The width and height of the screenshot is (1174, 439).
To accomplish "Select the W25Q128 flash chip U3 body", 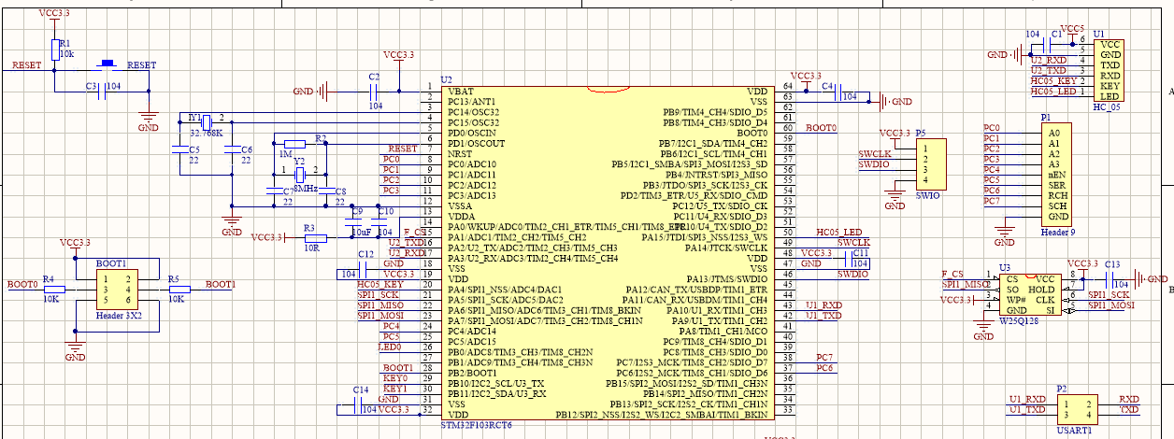I will pos(1028,294).
